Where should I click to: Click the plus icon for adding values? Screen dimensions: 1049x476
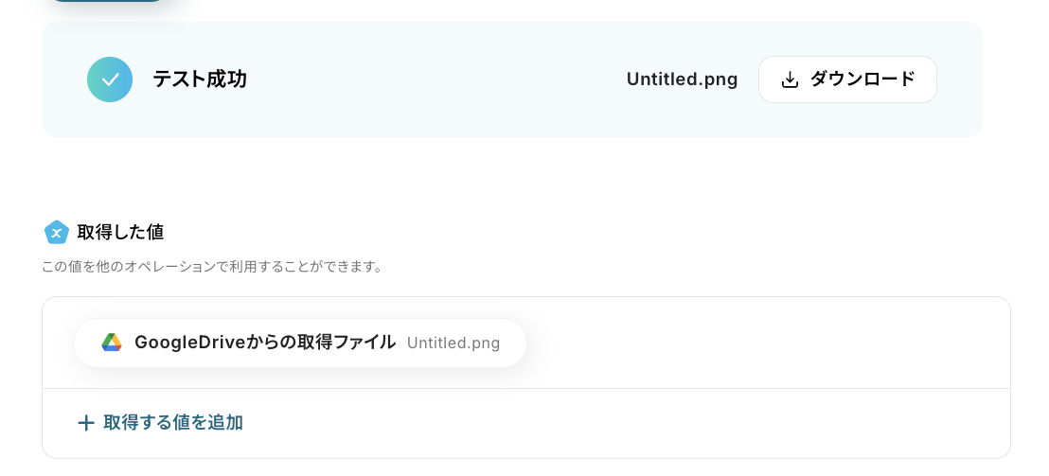point(86,423)
